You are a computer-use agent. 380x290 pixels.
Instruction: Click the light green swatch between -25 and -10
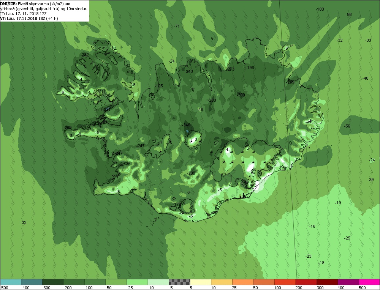point(137,282)
